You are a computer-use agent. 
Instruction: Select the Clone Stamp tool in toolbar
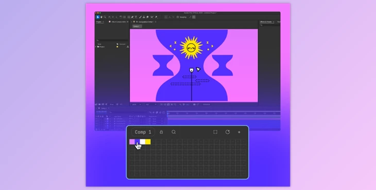(144, 17)
